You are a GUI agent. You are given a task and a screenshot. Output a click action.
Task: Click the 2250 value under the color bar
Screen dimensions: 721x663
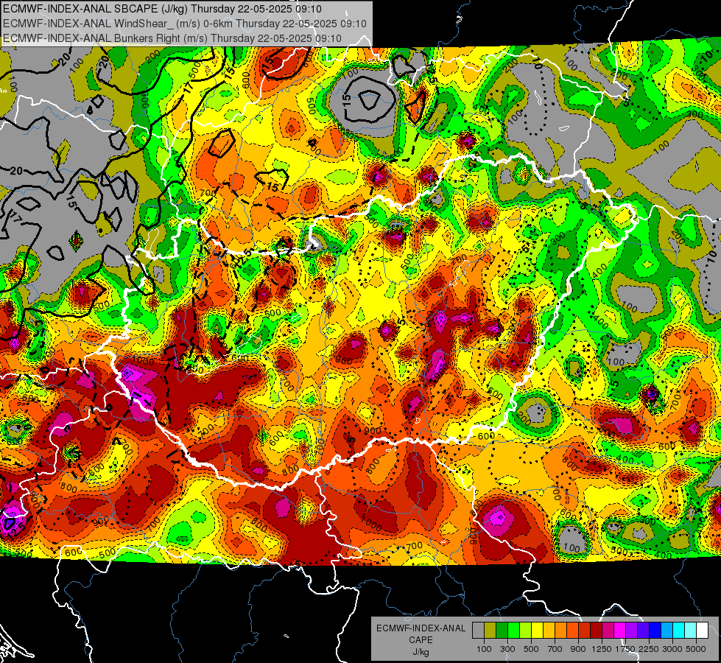click(x=648, y=649)
